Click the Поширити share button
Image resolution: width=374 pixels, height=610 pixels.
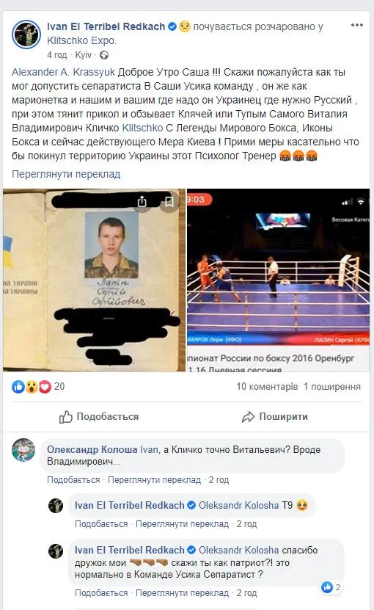click(x=274, y=417)
